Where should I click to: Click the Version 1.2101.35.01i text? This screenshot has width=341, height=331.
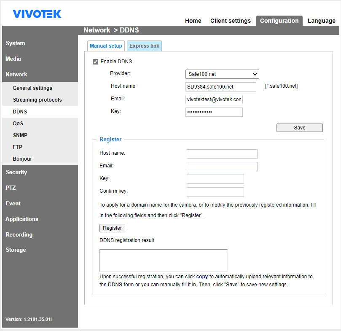click(29, 319)
